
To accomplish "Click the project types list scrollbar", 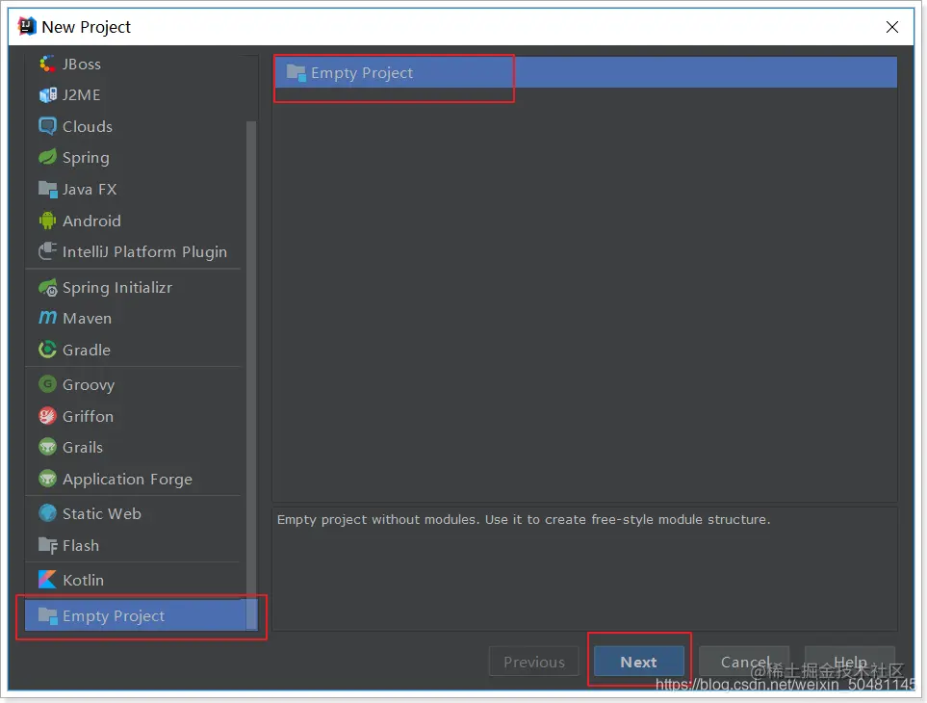I will tap(251, 375).
